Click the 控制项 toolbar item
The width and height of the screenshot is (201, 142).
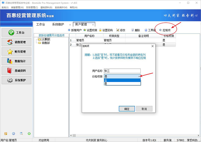165,30
